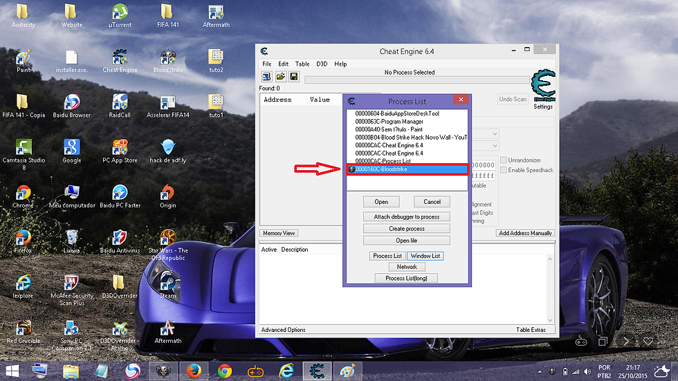Switch to Window List view button
Screen dimensions: 678x381
click(x=425, y=256)
